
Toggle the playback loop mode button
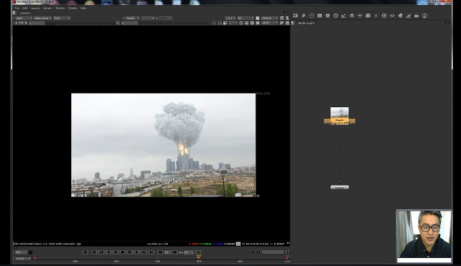pyautogui.click(x=198, y=252)
